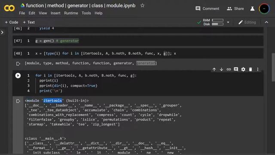The height and width of the screenshot is (155, 275).
Task: Click the vertical scrollbar thumb
Action: pos(273,67)
